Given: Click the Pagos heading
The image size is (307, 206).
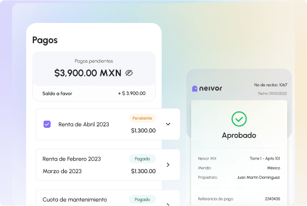Looking at the screenshot, I should (x=45, y=40).
